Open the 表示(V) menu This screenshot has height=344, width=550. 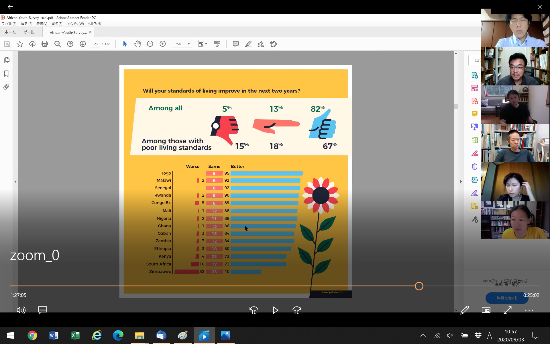42,24
